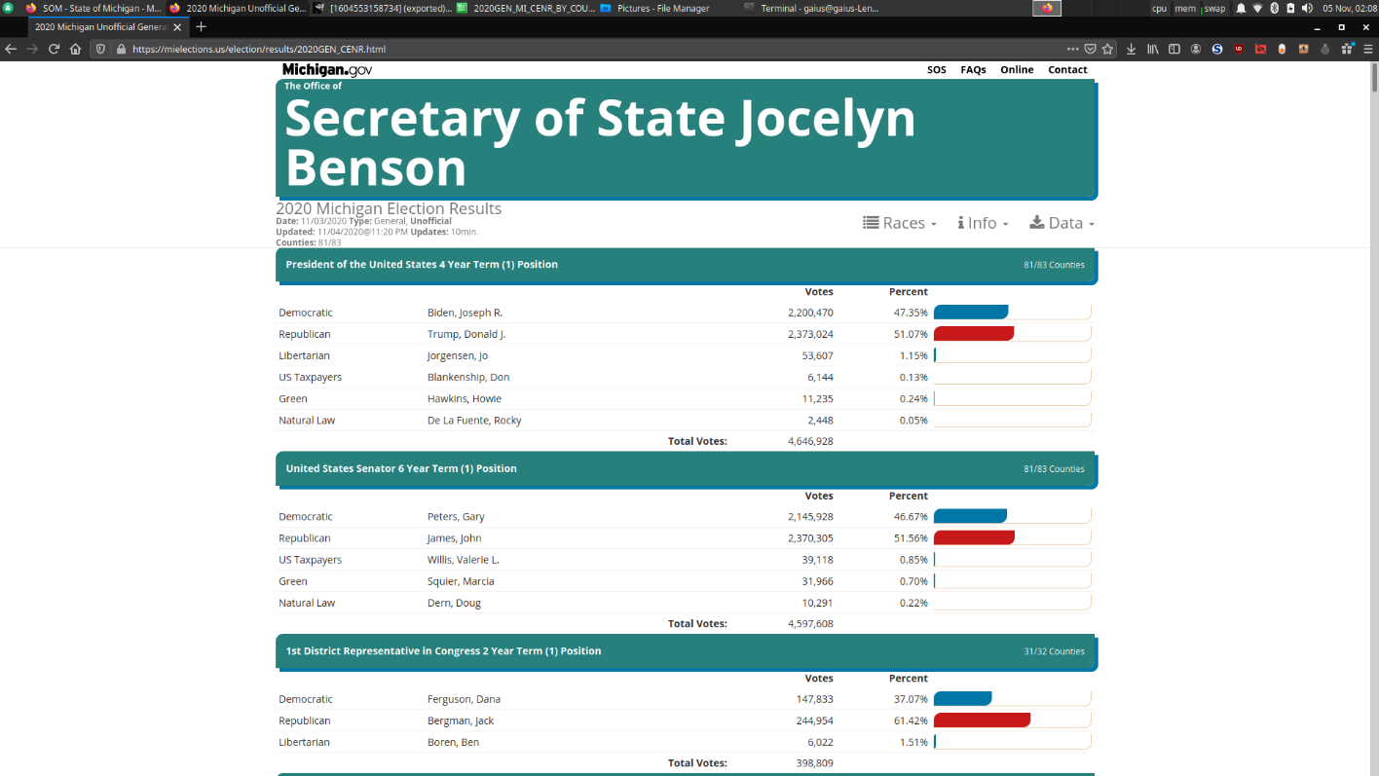Image resolution: width=1379 pixels, height=776 pixels.
Task: Open the Firefox account avatar icon
Action: click(1196, 49)
